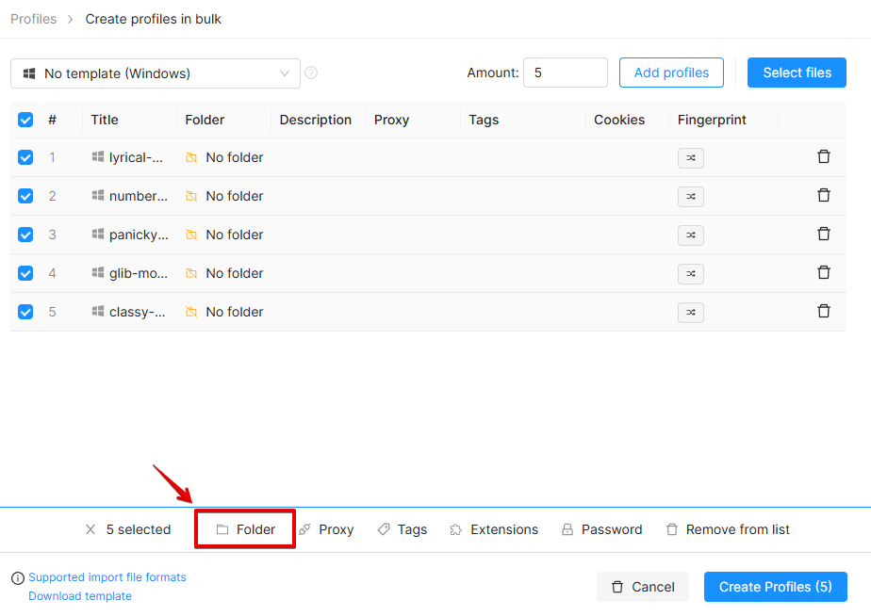Click the Amount input field
871x616 pixels.
[565, 73]
